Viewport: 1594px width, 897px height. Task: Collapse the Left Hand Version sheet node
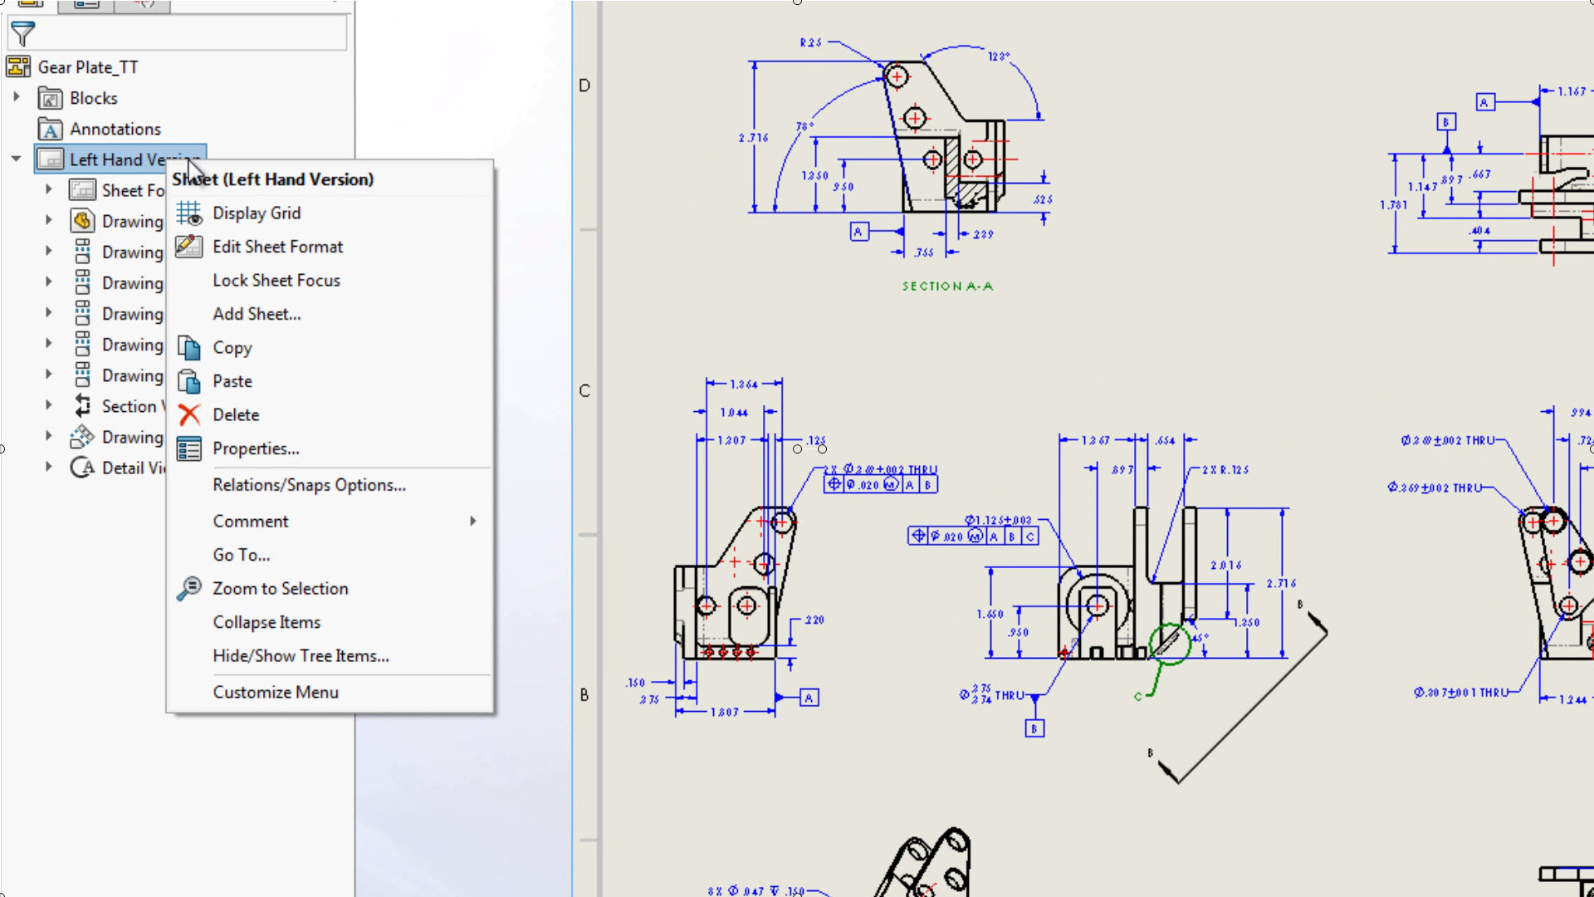tap(17, 159)
